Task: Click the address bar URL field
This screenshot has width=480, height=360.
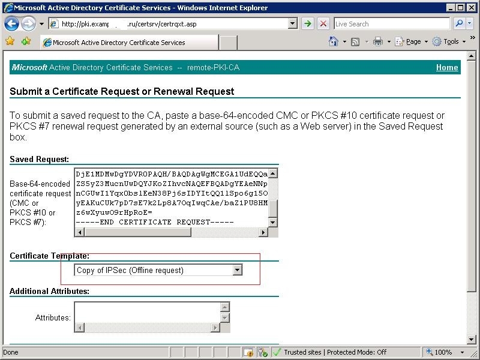Action: tap(168, 24)
